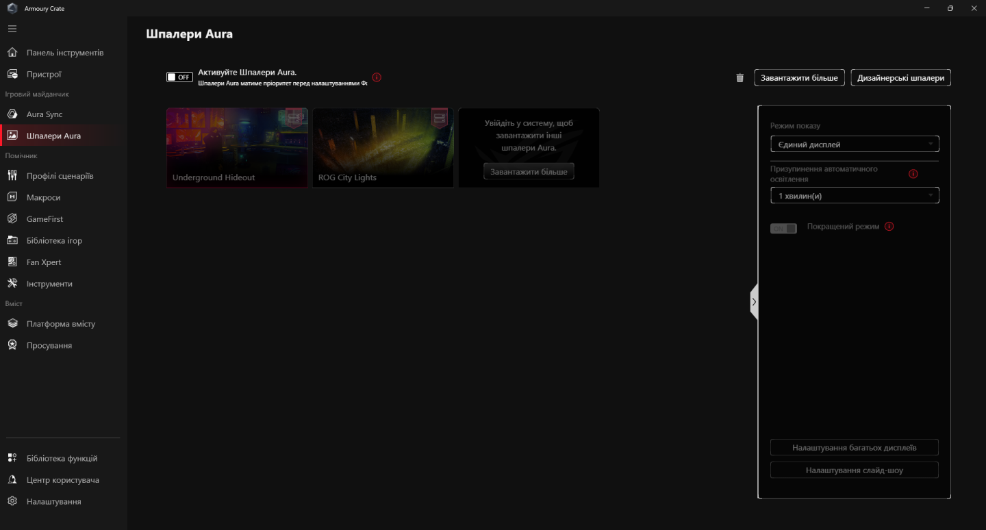
Task: Click the info icon beside Активуйте Шпалери Aura
Action: tap(377, 77)
